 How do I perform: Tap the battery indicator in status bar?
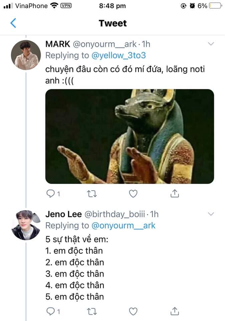216,6
